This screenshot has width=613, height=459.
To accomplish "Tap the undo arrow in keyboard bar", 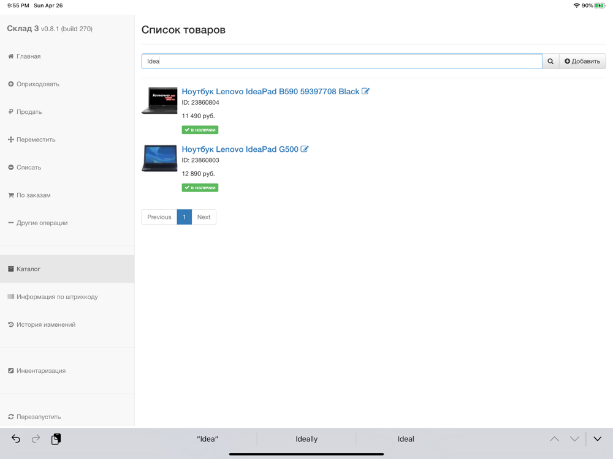I will 16,439.
